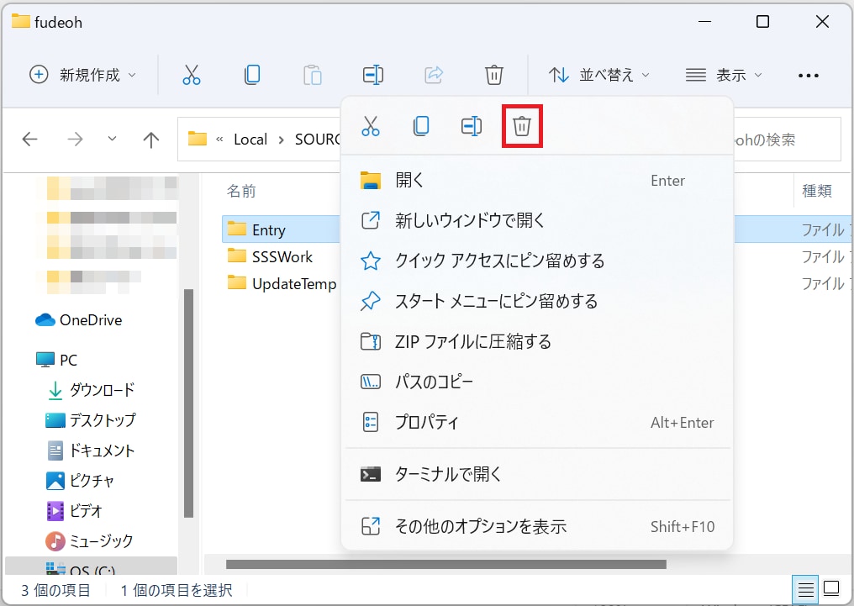Screen dimensions: 854x606
Task: Switch to details view icon in status bar
Action: (x=805, y=589)
